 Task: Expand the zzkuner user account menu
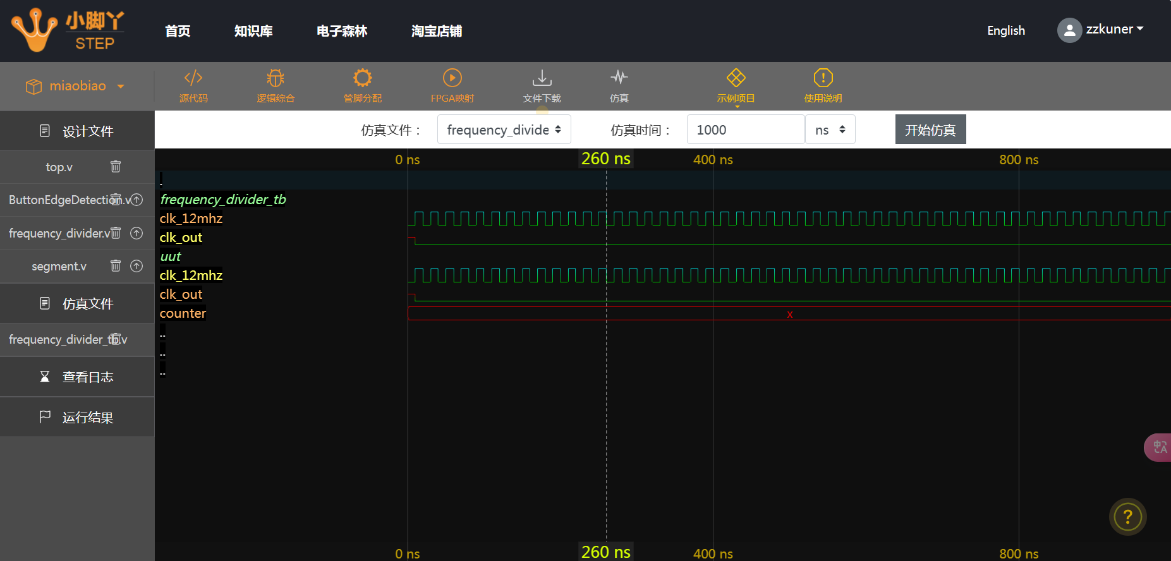[x=1101, y=30]
